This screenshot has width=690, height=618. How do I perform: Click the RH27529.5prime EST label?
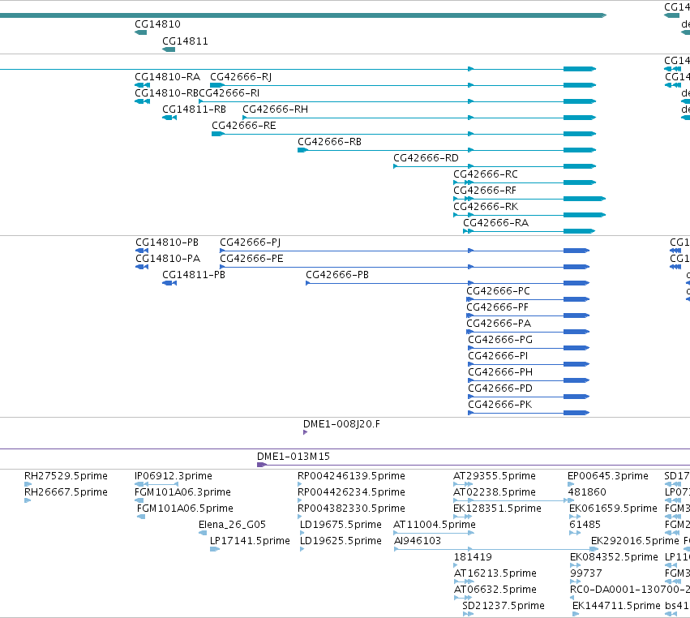coord(66,476)
